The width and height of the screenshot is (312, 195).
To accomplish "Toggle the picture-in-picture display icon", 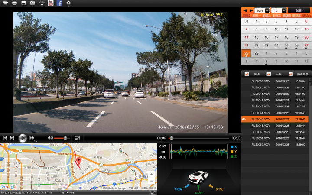I will [x=77, y=138].
